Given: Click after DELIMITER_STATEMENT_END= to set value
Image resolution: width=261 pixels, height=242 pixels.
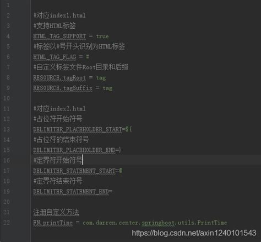Looking at the screenshot, I should click(x=113, y=192).
